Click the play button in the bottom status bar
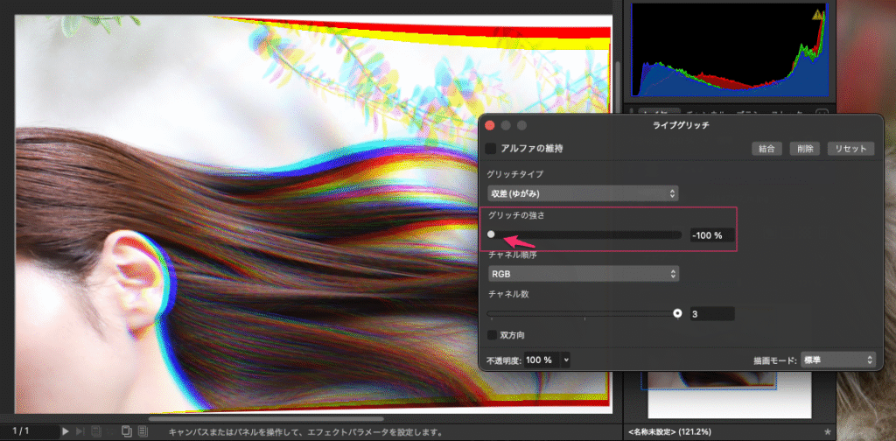The height and width of the screenshot is (441, 896). click(x=66, y=431)
